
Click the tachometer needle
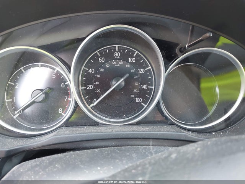coord(33,101)
